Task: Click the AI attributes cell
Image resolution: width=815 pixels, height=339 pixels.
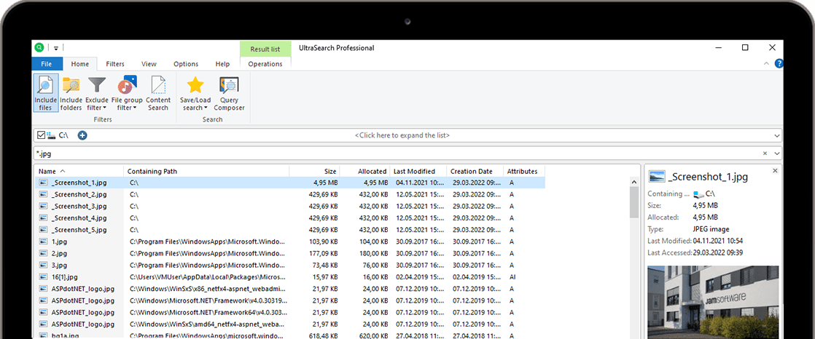Action: coord(512,277)
